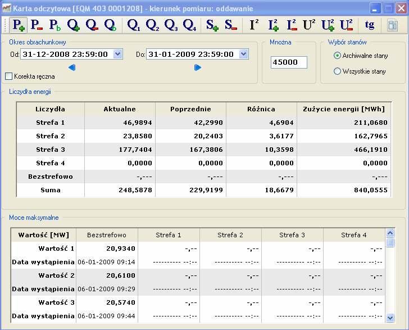This screenshot has height=330, width=409.
Task: Click the report layout icon after tg
Action: click(x=392, y=25)
